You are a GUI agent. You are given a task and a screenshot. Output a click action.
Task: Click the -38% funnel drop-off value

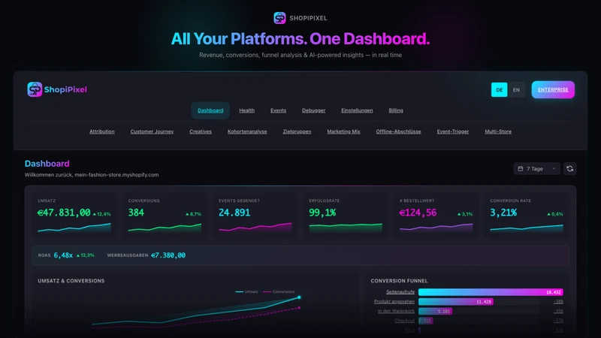pos(558,302)
